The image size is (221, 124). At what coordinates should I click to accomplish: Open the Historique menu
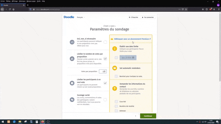click(x=22, y=1)
